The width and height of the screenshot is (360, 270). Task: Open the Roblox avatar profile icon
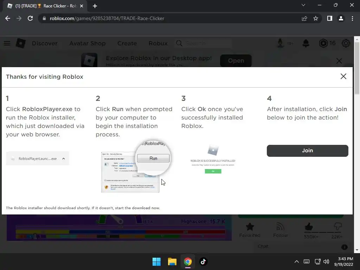(280, 43)
